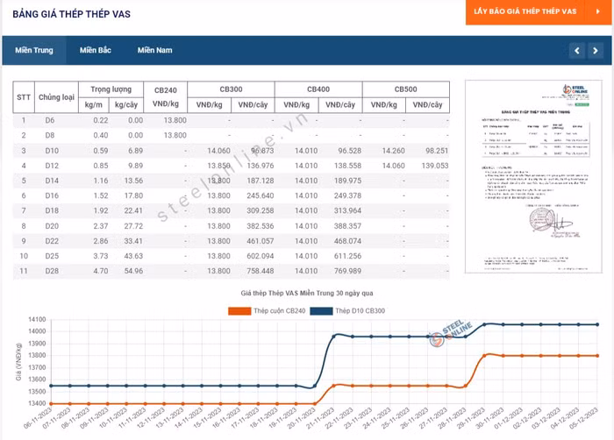Click the next arrow in the blue tab bar
The image size is (614, 440).
point(596,51)
